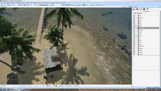The width and height of the screenshot is (161, 91).
Task: Toggle the highlighted XY plane constraint
Action: [x=41, y=5]
